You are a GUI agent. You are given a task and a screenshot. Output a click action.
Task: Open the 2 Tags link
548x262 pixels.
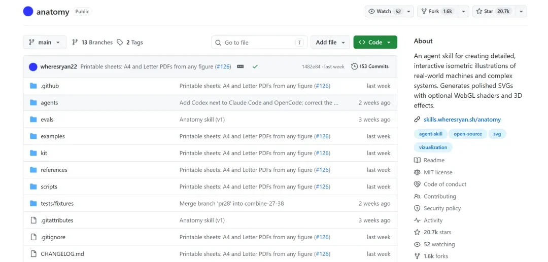pyautogui.click(x=130, y=42)
